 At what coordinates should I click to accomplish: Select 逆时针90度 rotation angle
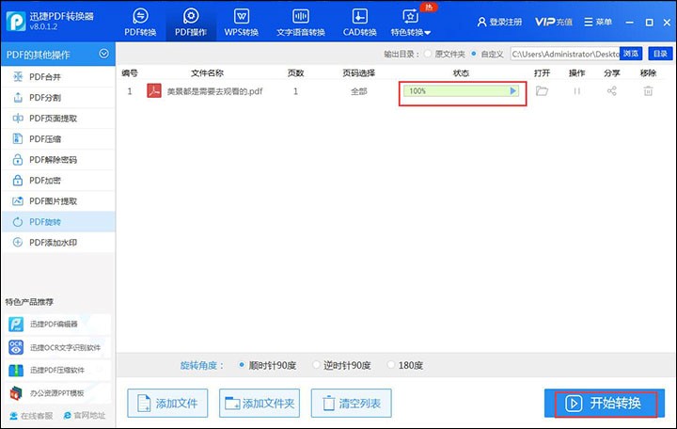342,365
